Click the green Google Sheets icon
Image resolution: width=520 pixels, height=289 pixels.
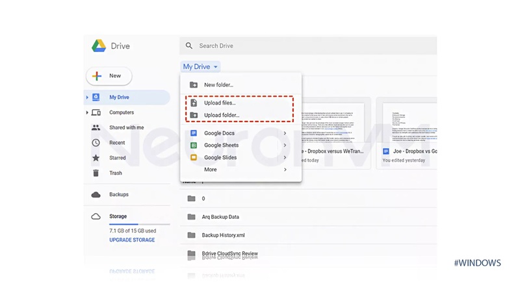[x=194, y=145]
